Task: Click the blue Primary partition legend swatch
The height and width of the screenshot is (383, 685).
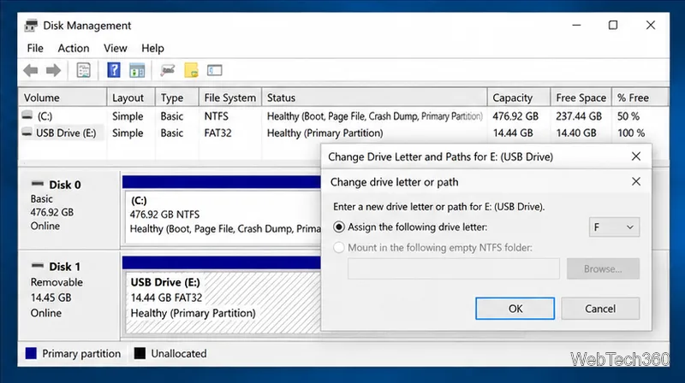Action: (31, 353)
